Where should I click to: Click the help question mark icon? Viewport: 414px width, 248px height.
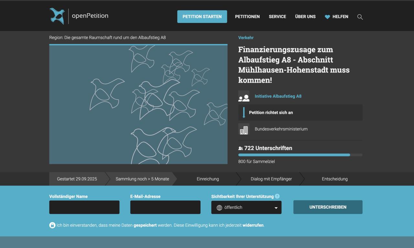pyautogui.click(x=277, y=196)
